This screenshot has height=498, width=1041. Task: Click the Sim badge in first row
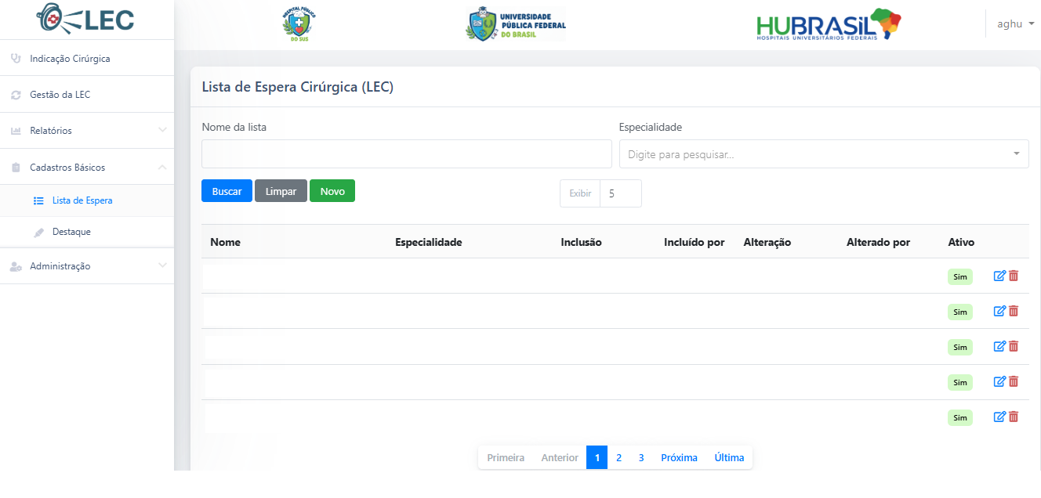point(960,276)
